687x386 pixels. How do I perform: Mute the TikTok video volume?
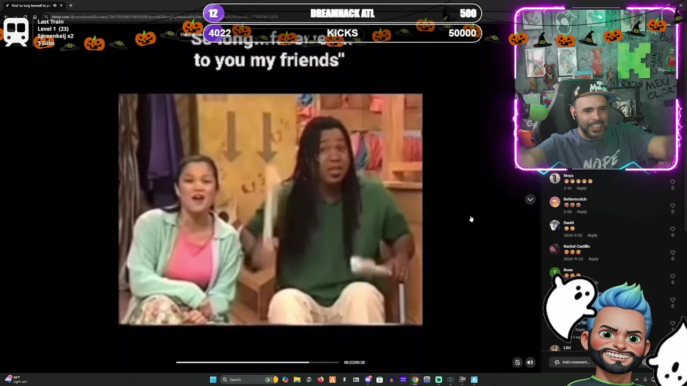(x=530, y=362)
